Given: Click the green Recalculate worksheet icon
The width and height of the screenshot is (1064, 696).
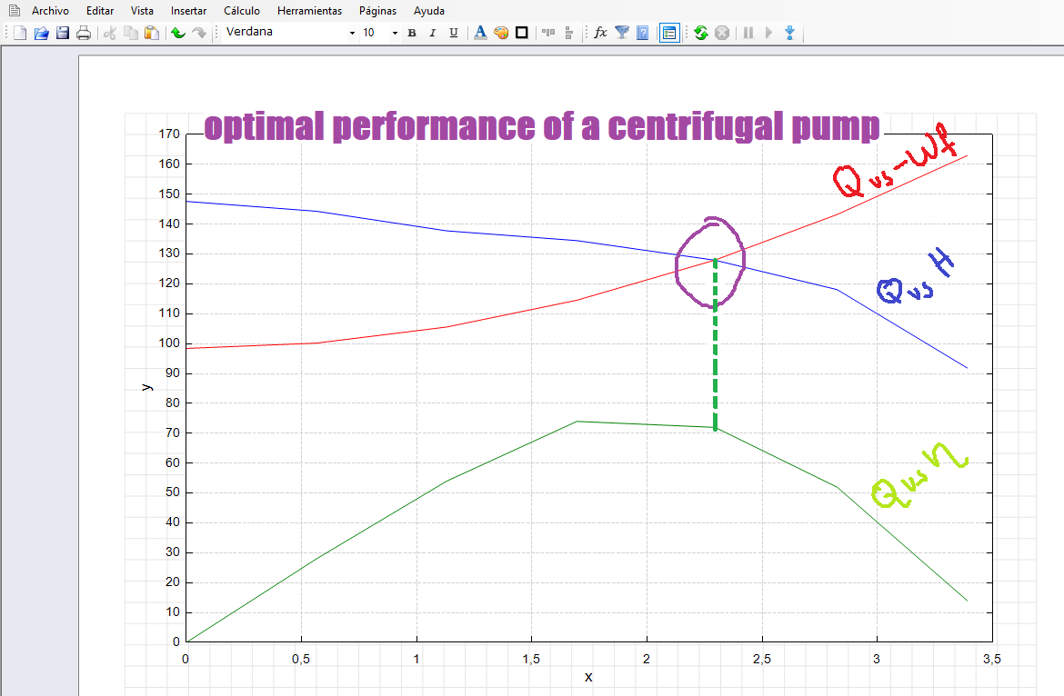Looking at the screenshot, I should click(x=701, y=33).
